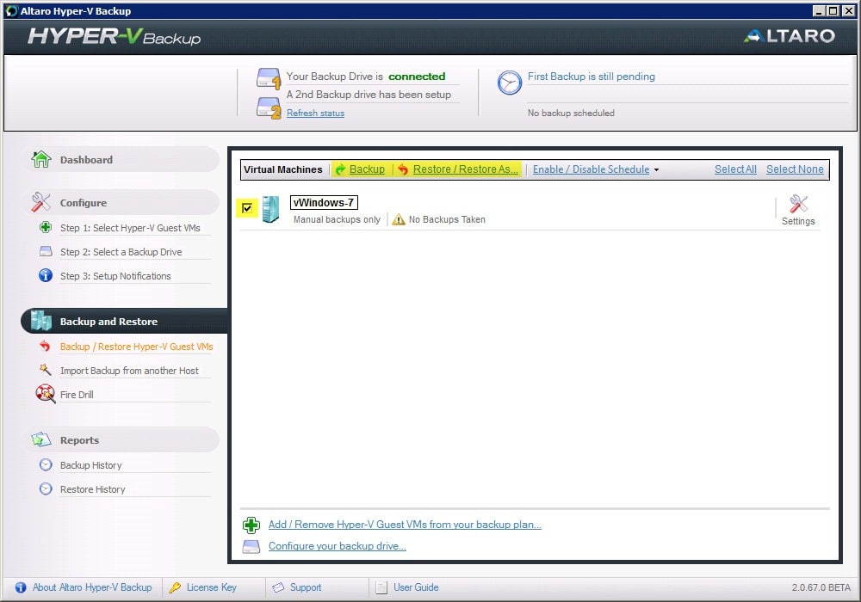The image size is (861, 602).
Task: Click the About info icon in footer
Action: [x=21, y=587]
